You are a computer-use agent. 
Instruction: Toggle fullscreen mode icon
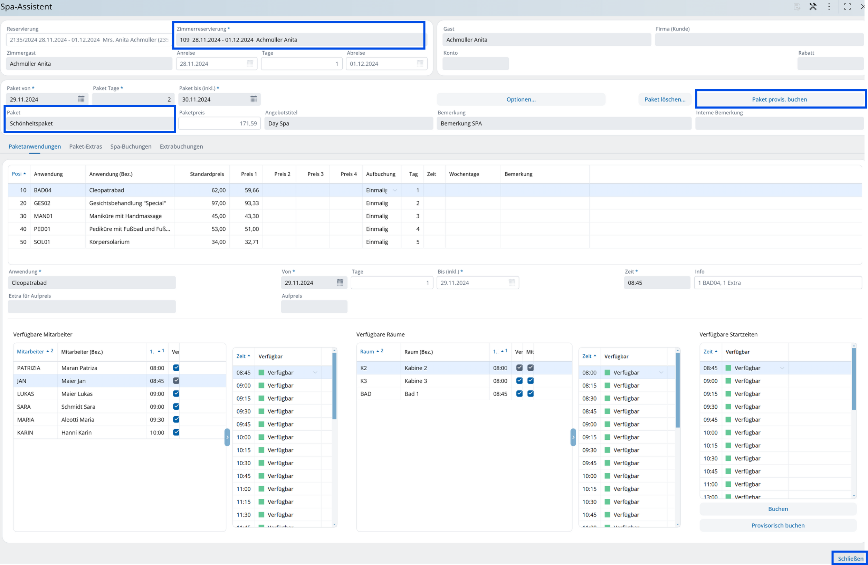[x=847, y=7]
